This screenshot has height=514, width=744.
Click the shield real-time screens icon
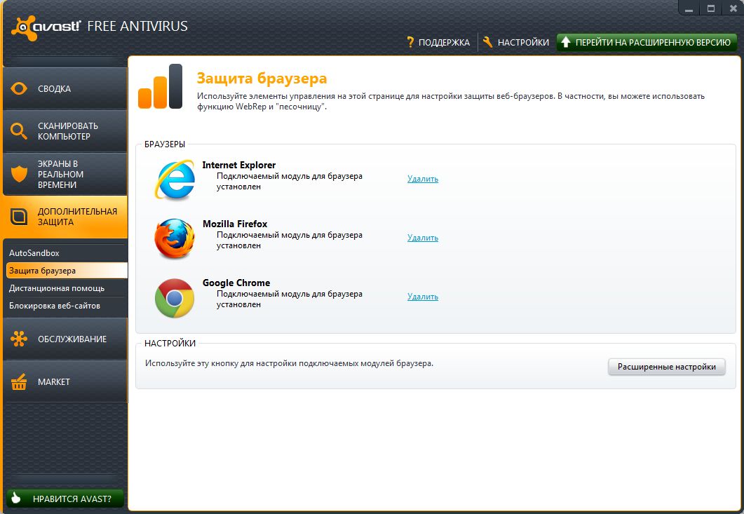point(19,174)
